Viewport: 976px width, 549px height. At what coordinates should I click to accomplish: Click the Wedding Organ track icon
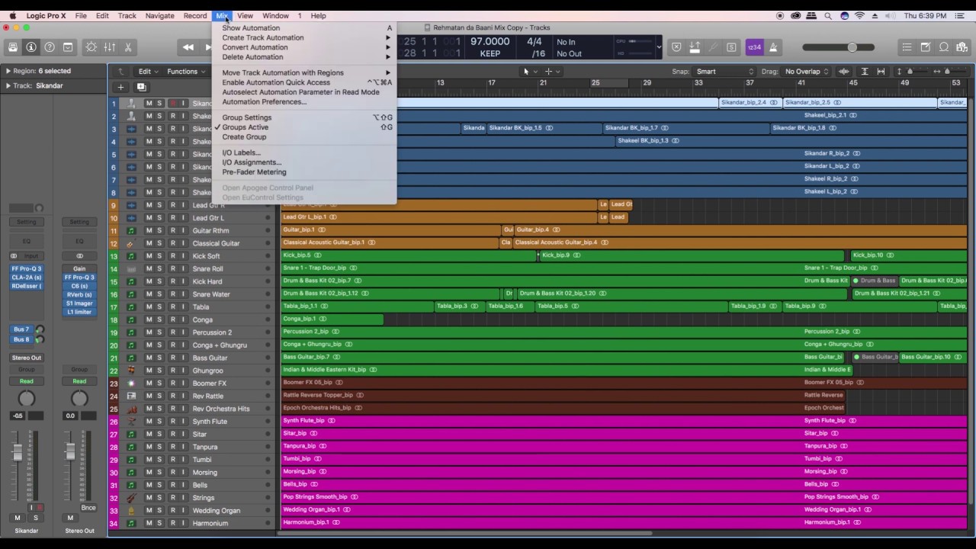pyautogui.click(x=131, y=511)
